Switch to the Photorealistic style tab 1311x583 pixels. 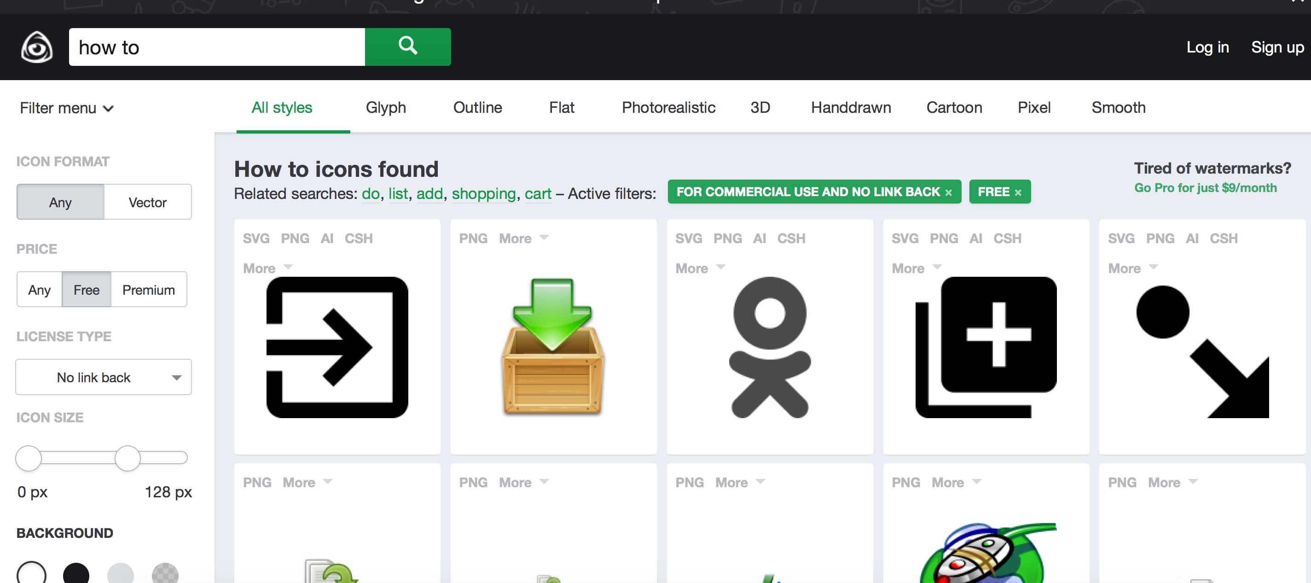click(x=668, y=107)
